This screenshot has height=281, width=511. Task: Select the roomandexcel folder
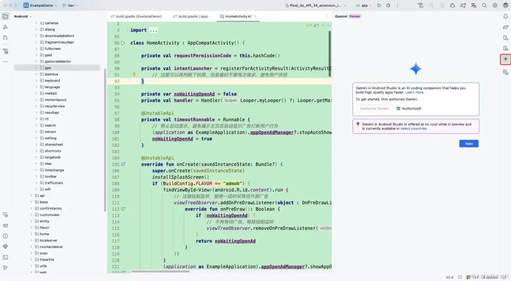[49, 247]
